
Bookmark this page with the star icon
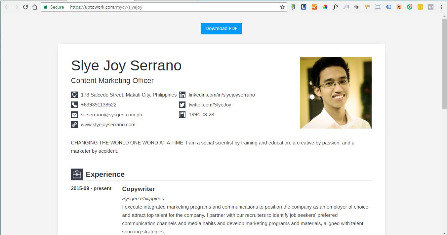(282, 7)
